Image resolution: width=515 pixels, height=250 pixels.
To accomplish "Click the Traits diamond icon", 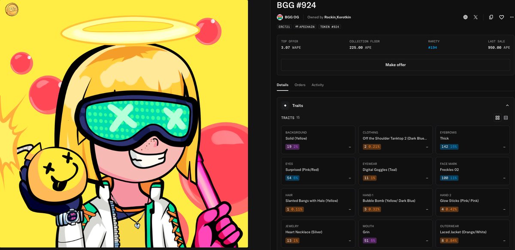I will (285, 105).
